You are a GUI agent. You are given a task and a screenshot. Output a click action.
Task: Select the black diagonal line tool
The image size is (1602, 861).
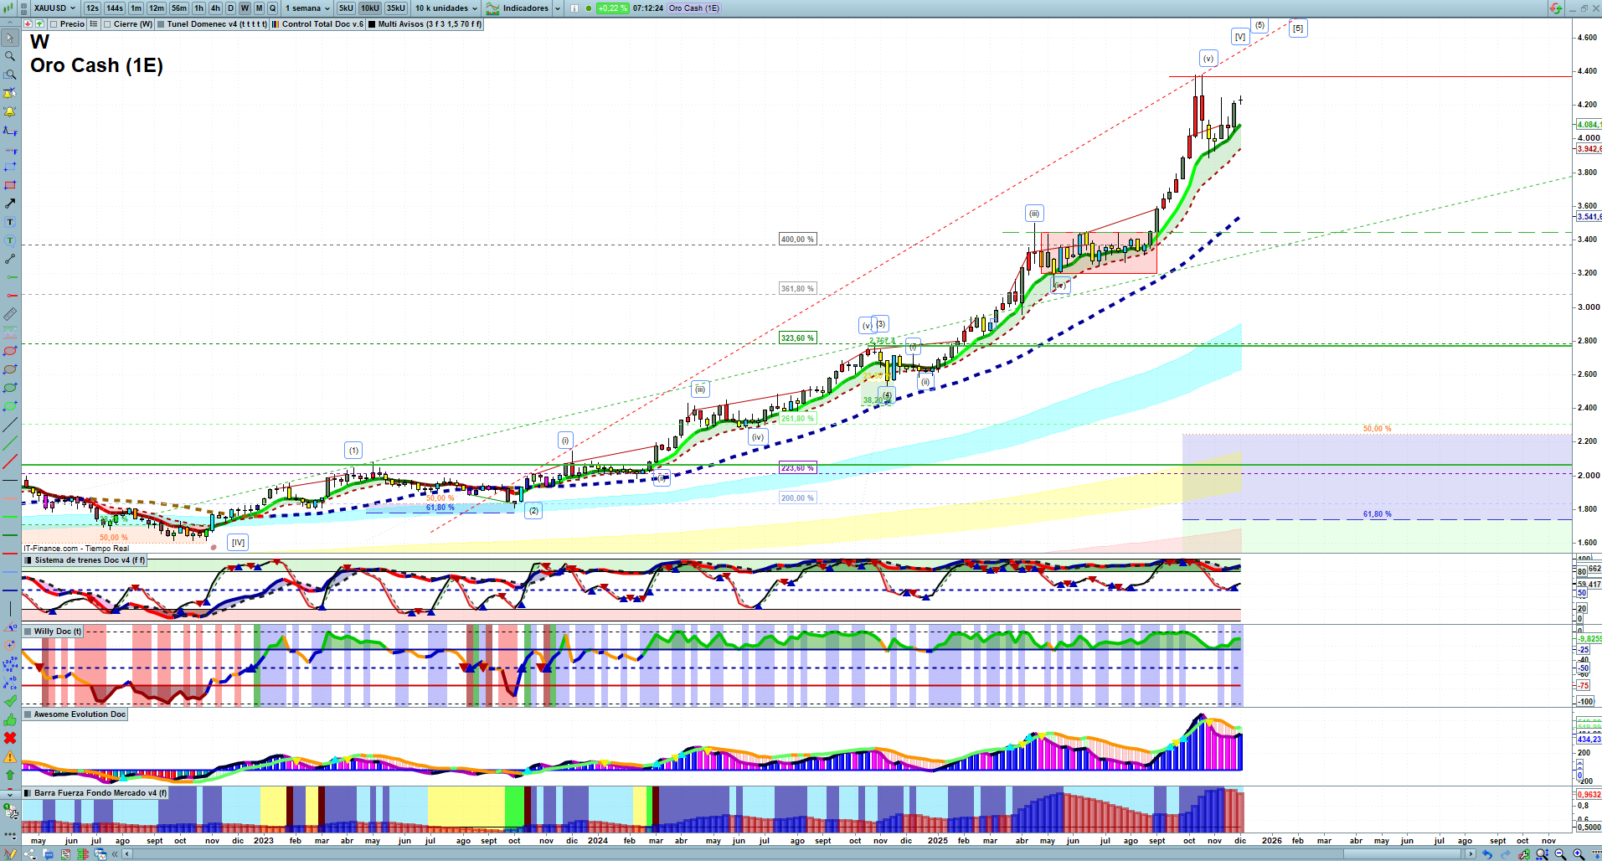(10, 425)
